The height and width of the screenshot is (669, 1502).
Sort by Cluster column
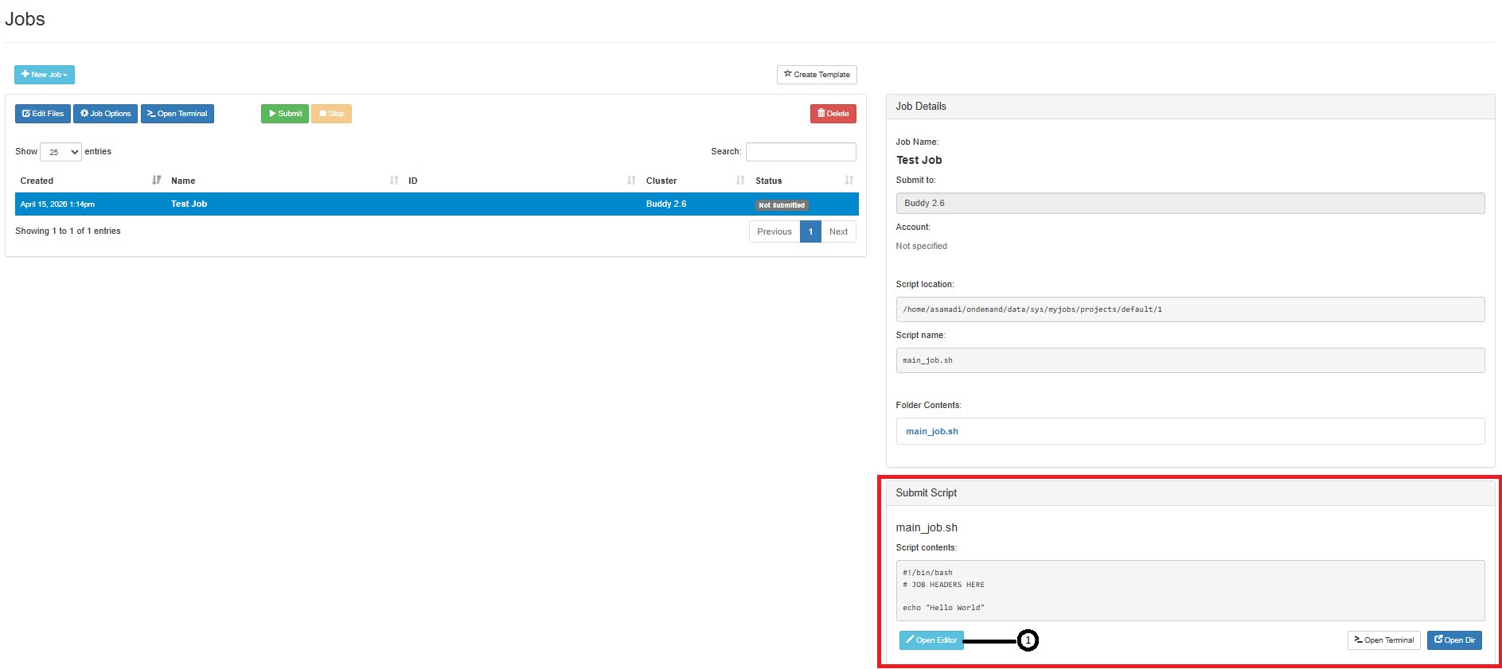pos(695,181)
